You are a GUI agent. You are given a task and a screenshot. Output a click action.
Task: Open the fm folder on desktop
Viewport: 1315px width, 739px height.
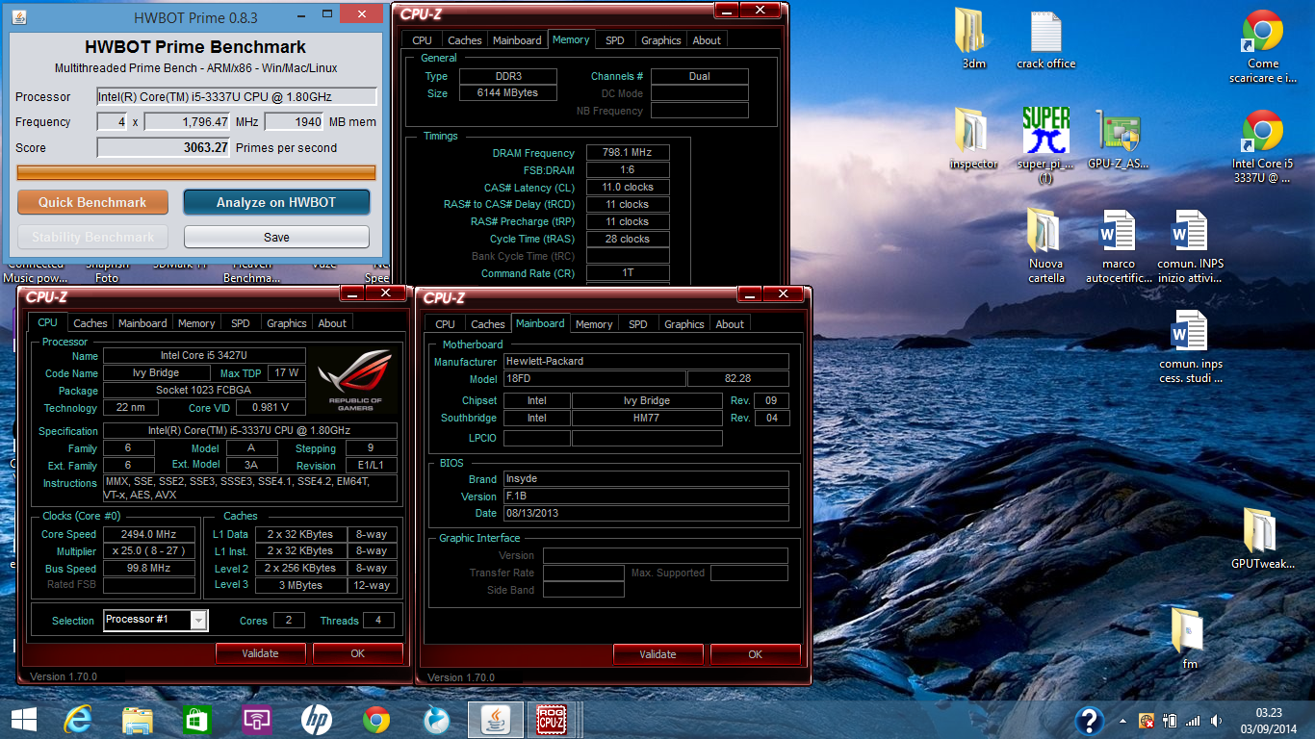(x=1190, y=638)
